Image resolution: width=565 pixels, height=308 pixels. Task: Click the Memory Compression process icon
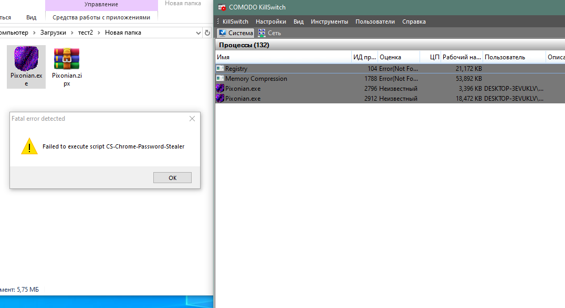220,78
